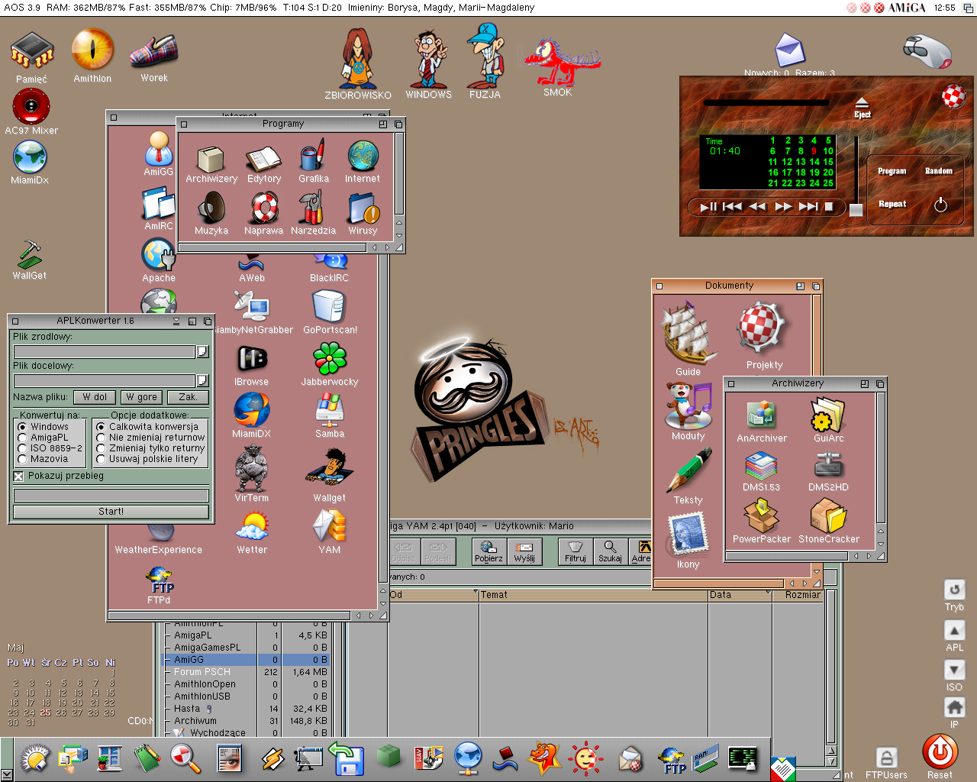Open Naprawa drawer in Programy window
This screenshot has width=977, height=782.
[264, 208]
